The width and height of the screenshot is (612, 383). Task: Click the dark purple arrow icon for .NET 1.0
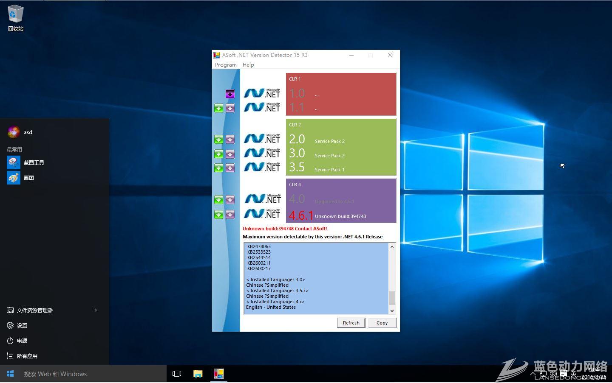tap(230, 94)
